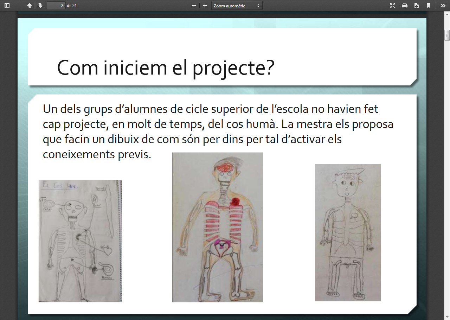Screen dimensions: 450x320
Task: Click the right smiling body drawing
Action: tap(348, 232)
